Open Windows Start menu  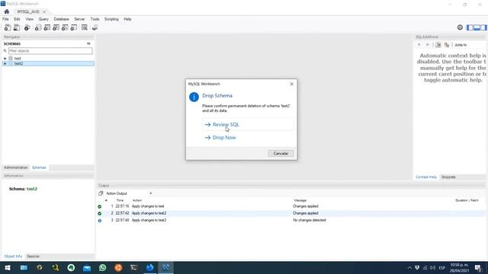8,267
